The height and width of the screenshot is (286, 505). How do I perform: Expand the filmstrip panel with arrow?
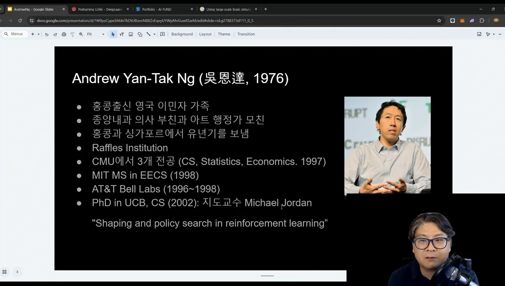click(17, 272)
